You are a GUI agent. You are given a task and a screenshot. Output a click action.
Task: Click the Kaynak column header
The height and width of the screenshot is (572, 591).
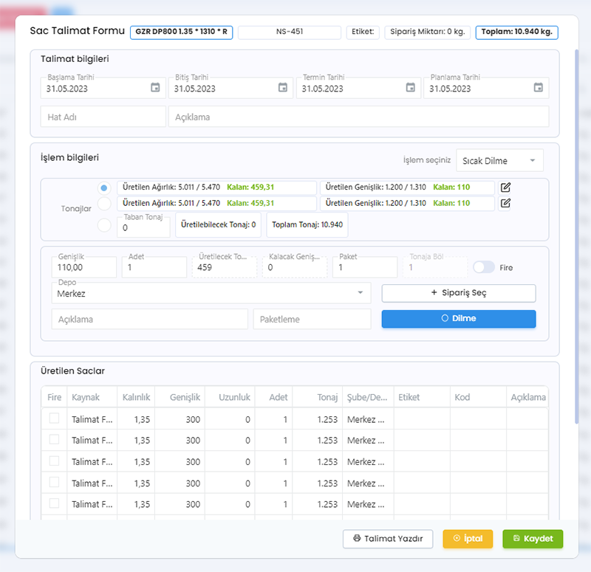tap(92, 397)
